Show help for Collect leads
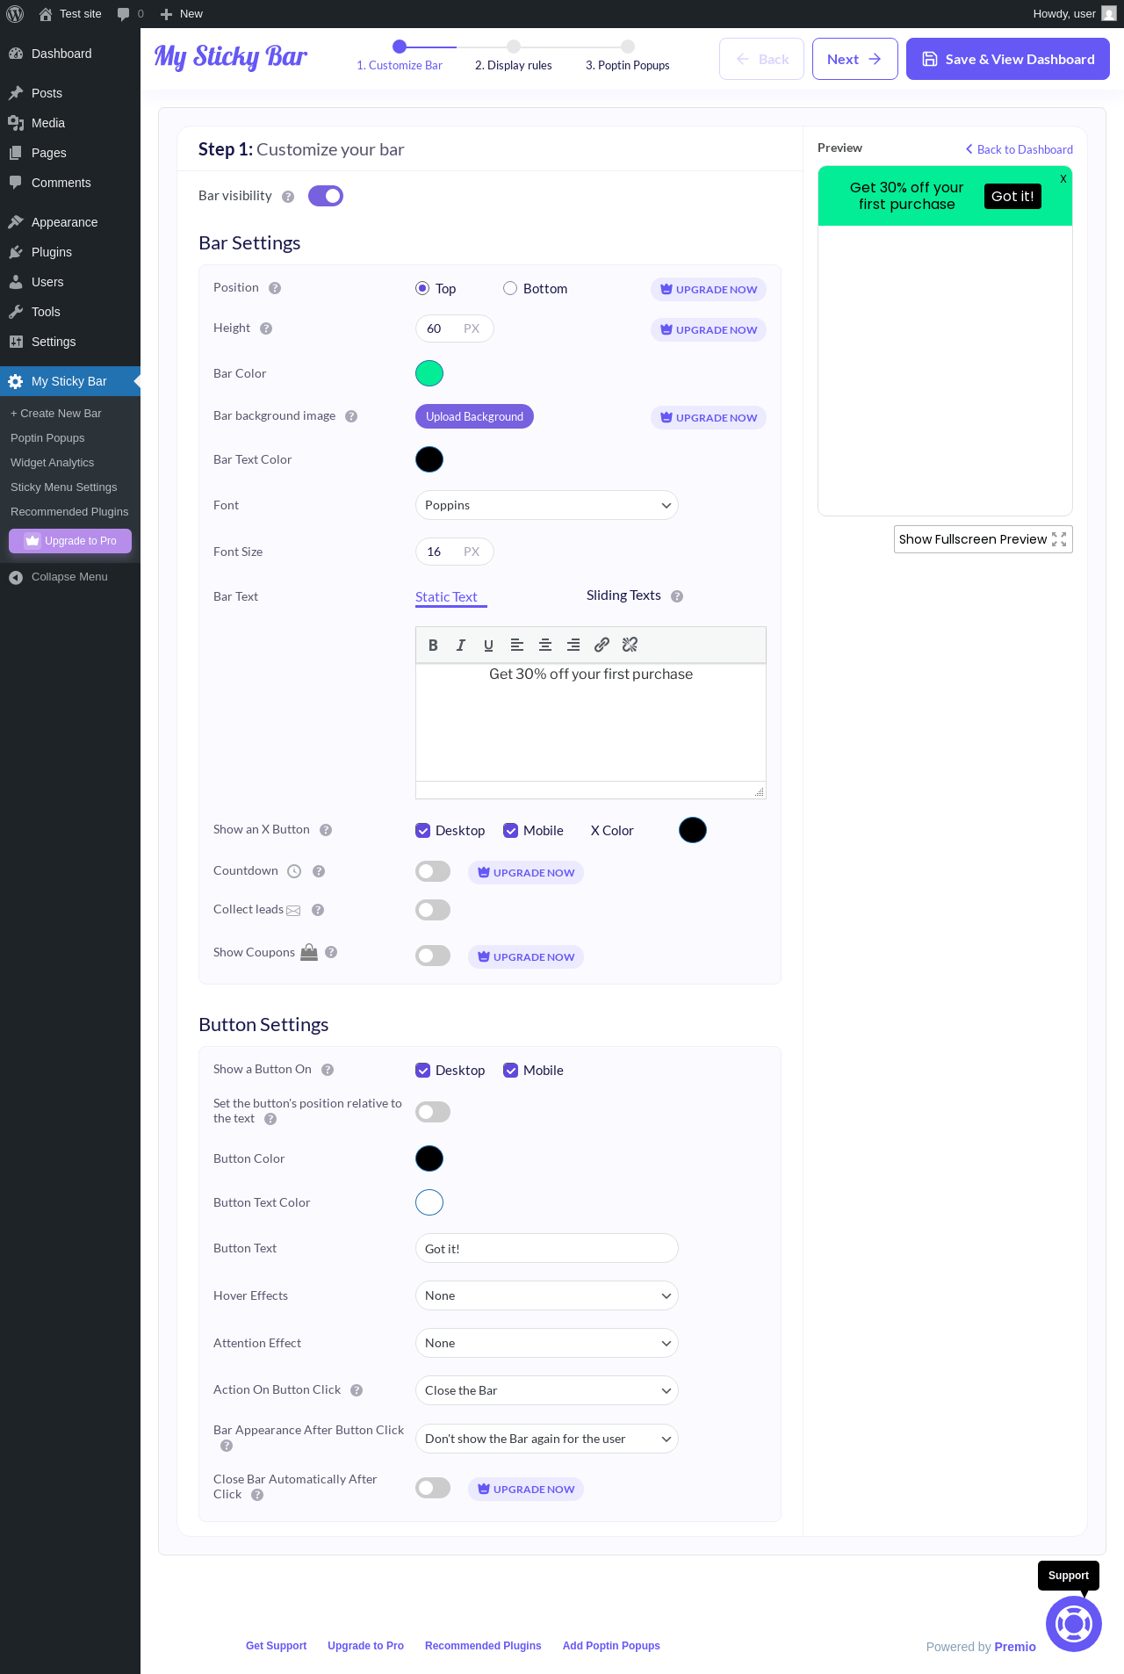This screenshot has height=1674, width=1124. click(x=318, y=910)
